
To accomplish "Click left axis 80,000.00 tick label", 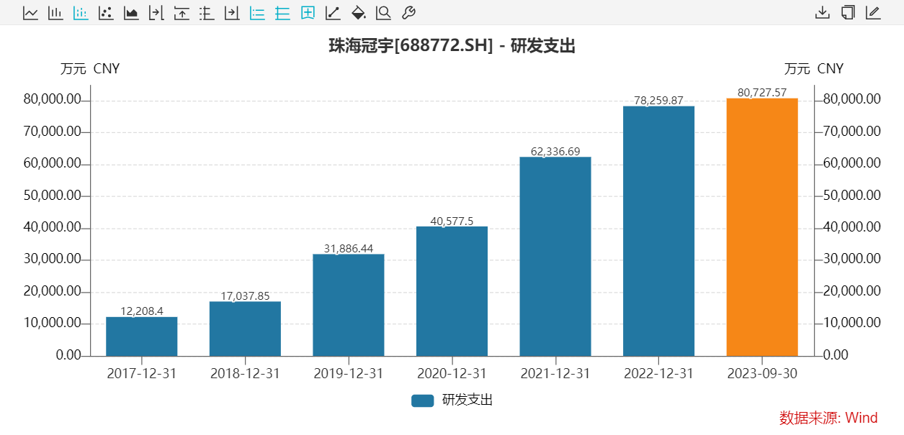I will 52,100.
